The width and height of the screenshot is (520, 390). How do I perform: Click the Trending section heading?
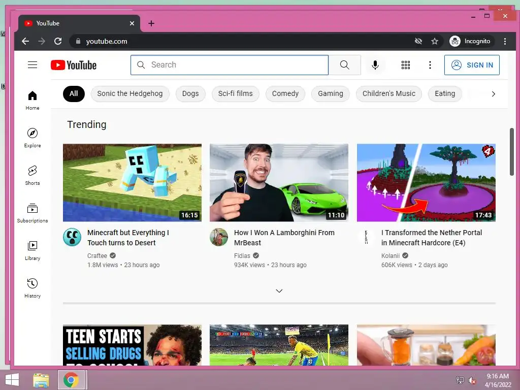click(x=87, y=125)
